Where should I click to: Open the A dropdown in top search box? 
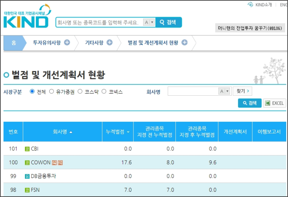tap(149, 22)
